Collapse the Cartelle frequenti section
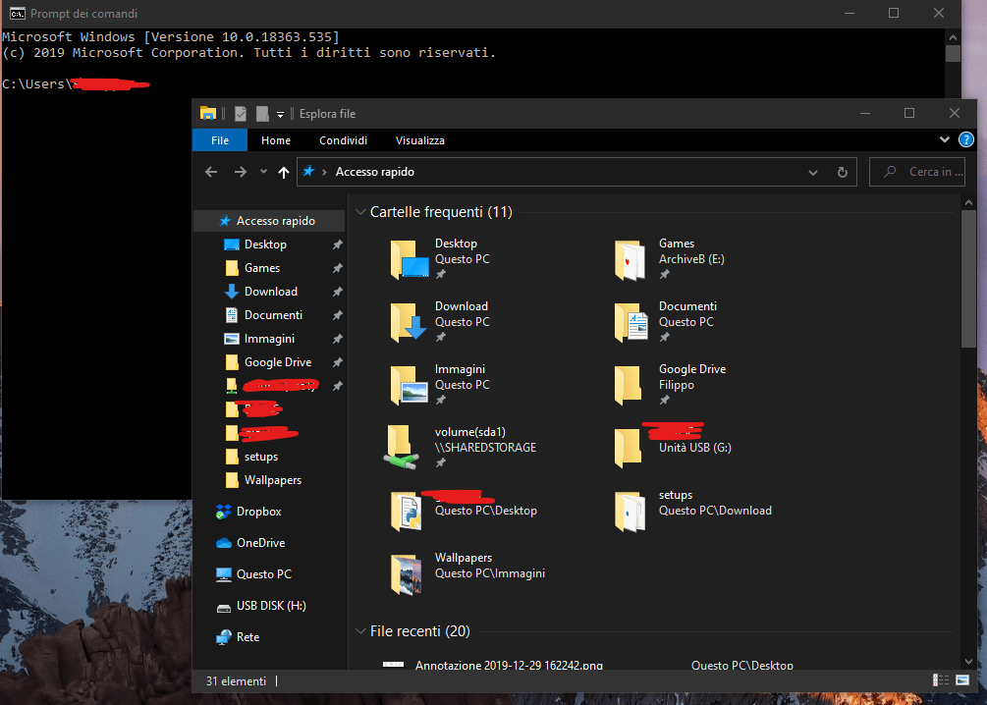The height and width of the screenshot is (705, 987). pos(360,211)
